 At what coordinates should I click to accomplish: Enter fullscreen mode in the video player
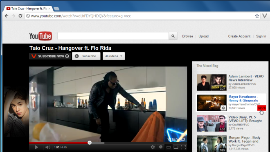(183, 147)
